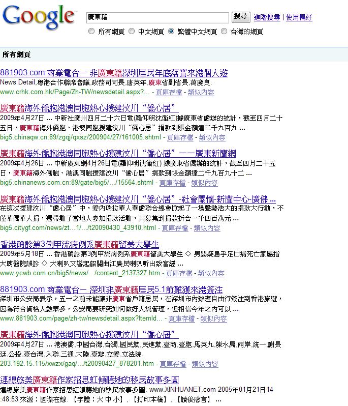Open result 連線旅美廣東籍作家招思虹傾聽她的移民故事多圖
Image resolution: width=348 pixels, height=406 pixels.
89,380
